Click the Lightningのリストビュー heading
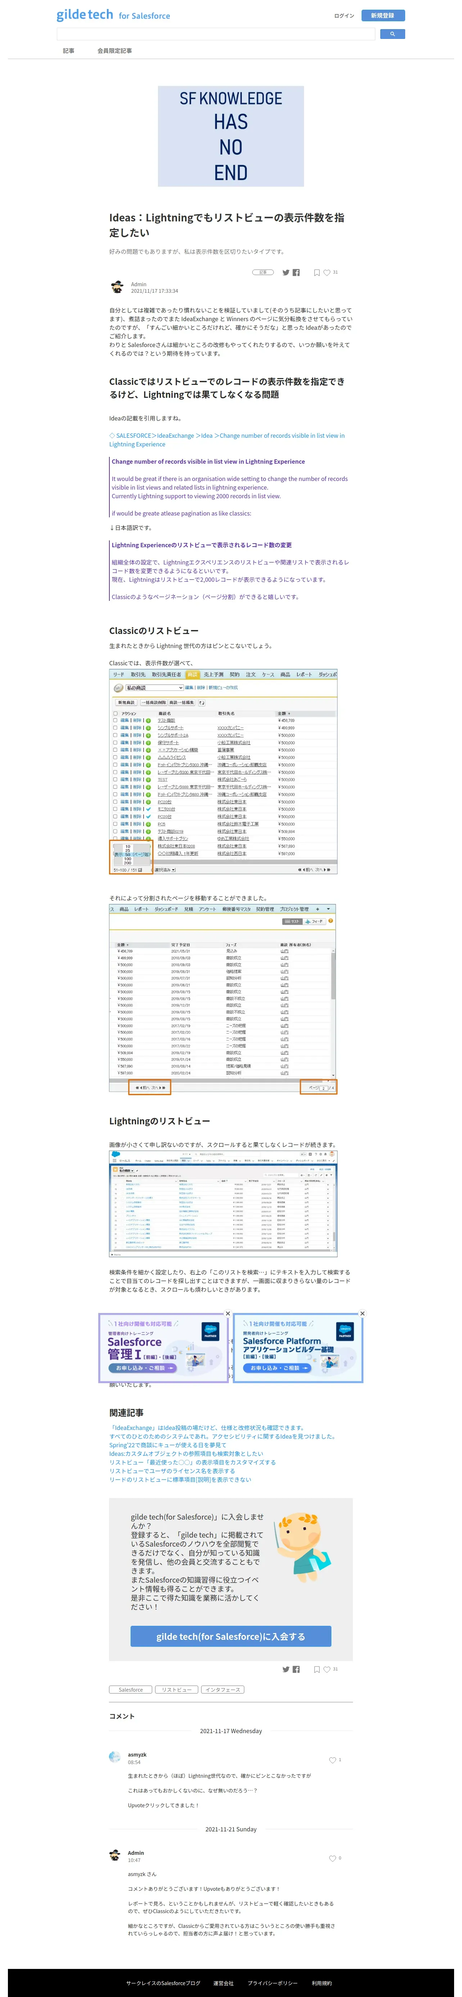462x1997 pixels. (160, 1121)
